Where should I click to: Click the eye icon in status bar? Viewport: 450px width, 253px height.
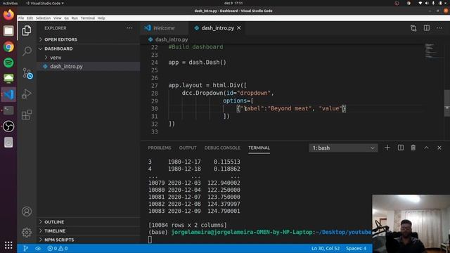pos(38,248)
